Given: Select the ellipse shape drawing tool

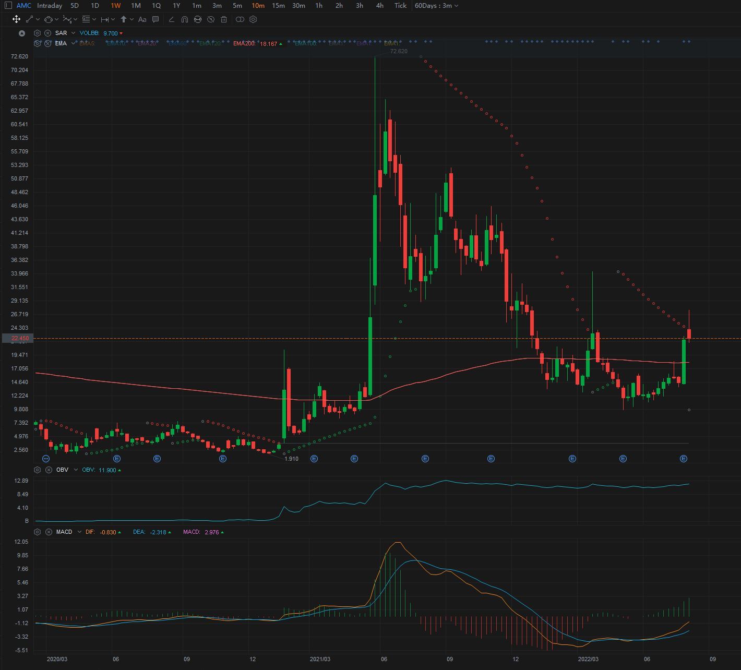Looking at the screenshot, I should click(x=49, y=19).
